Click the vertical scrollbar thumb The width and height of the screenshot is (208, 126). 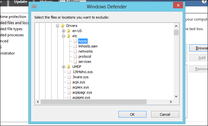coord(176,33)
